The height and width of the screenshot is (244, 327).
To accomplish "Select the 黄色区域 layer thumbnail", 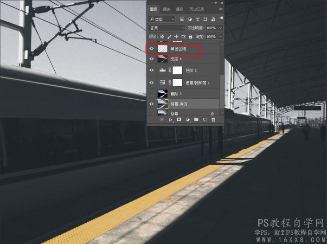I will [162, 49].
